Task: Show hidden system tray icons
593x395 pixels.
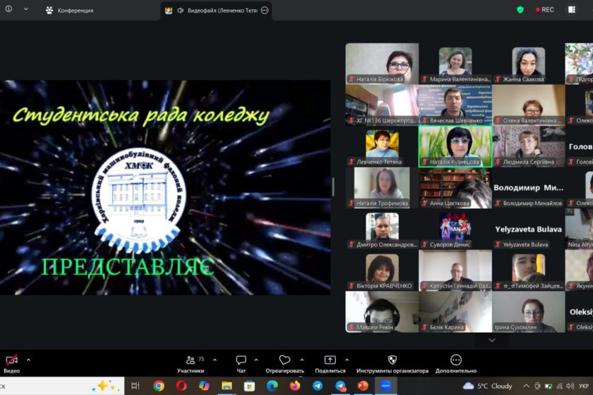Action: coord(526,386)
